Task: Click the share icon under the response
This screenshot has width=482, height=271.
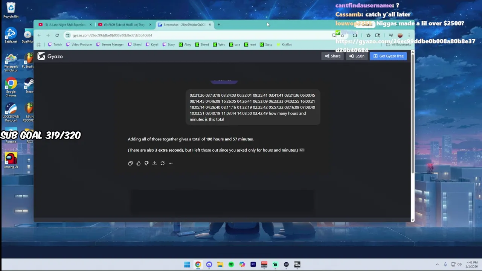Action: [154, 163]
